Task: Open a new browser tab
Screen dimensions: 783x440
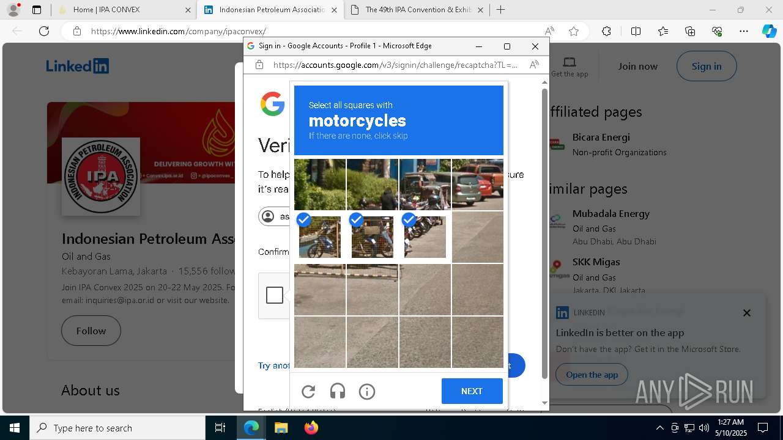Action: pyautogui.click(x=501, y=10)
